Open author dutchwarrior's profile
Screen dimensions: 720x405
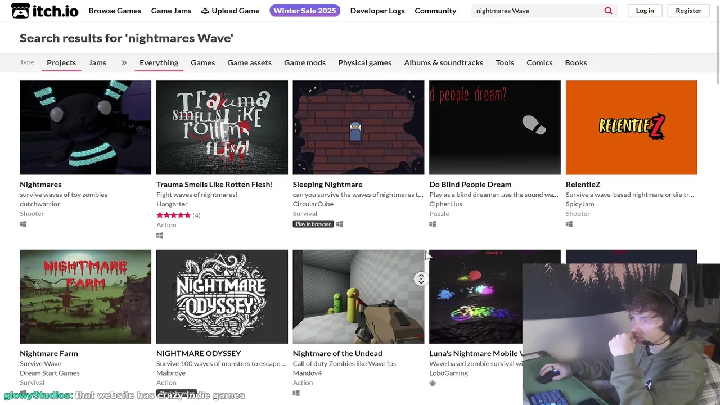pyautogui.click(x=40, y=204)
